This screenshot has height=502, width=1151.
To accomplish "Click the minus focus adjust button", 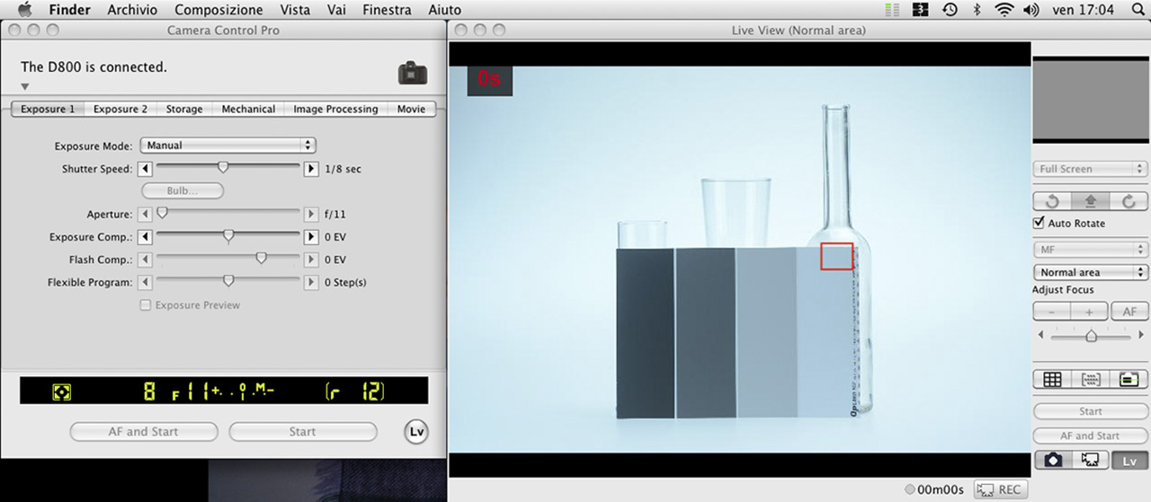I will pyautogui.click(x=1051, y=312).
